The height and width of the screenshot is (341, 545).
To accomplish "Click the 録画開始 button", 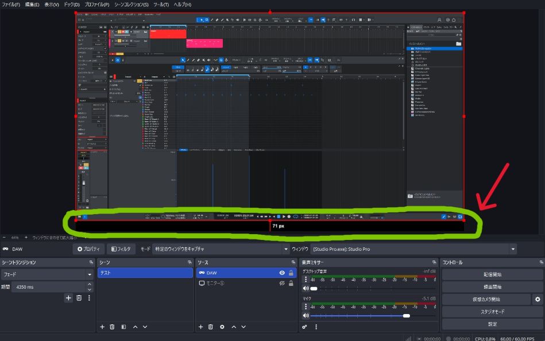I will pos(493,286).
